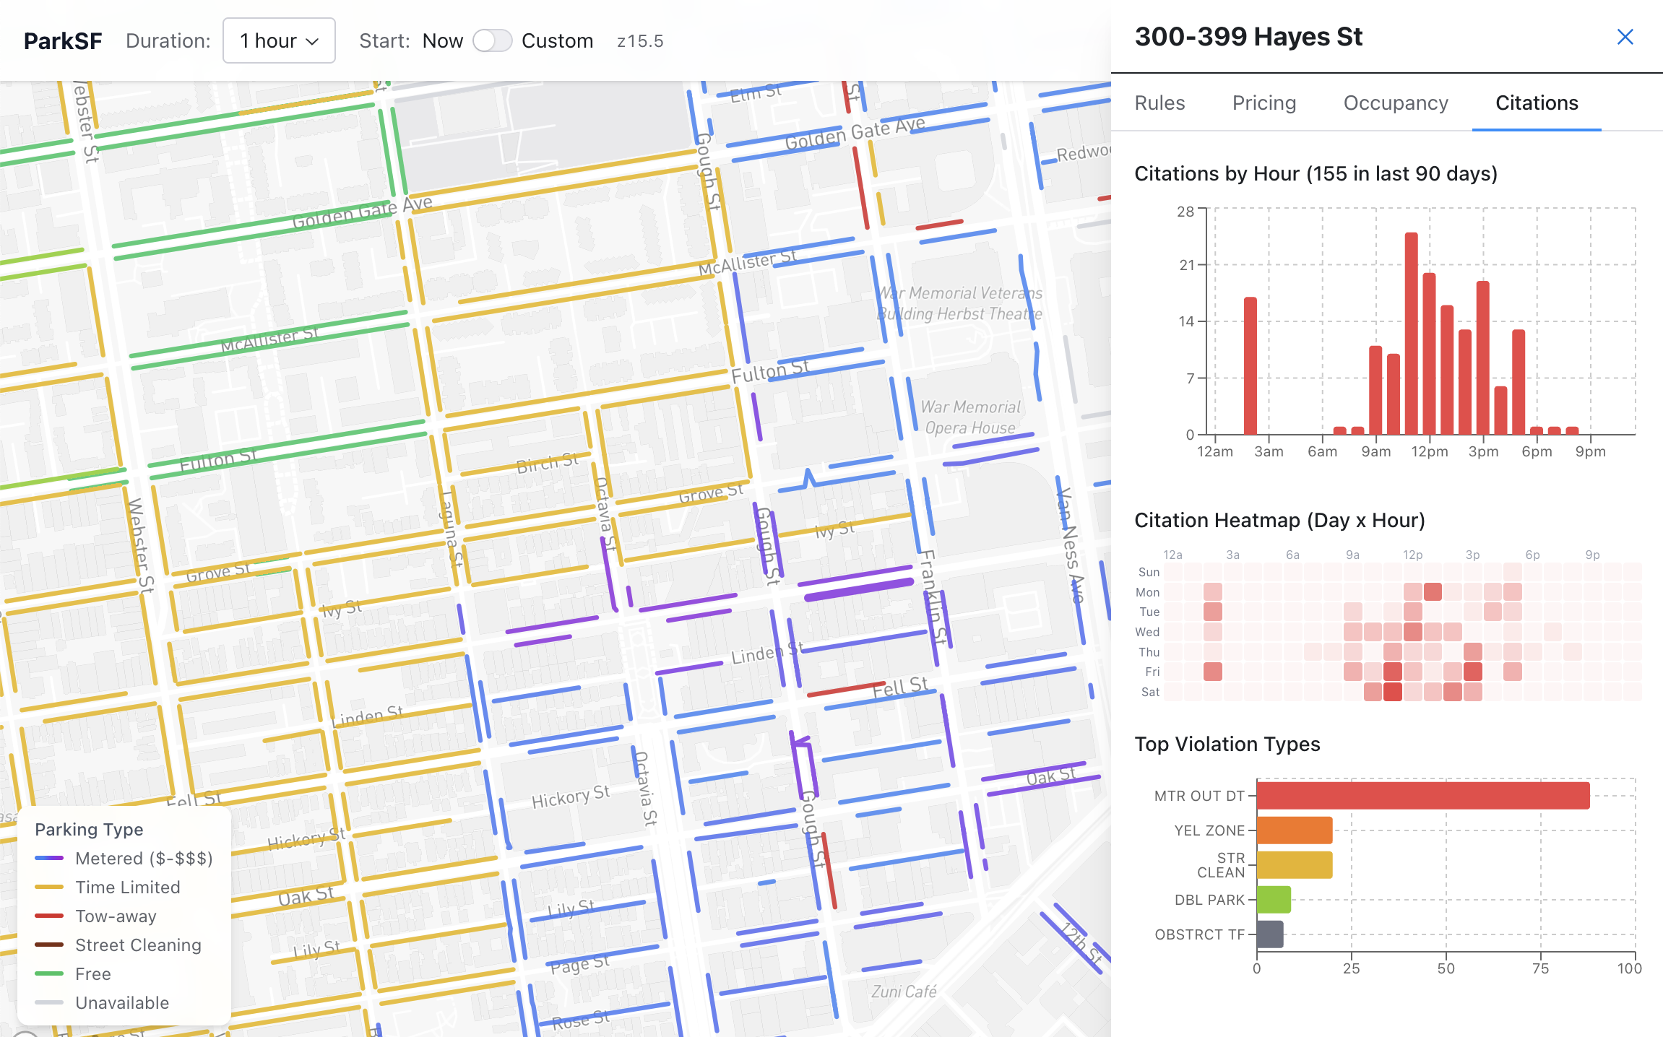Open the Pricing tab
The width and height of the screenshot is (1663, 1037).
1264,103
